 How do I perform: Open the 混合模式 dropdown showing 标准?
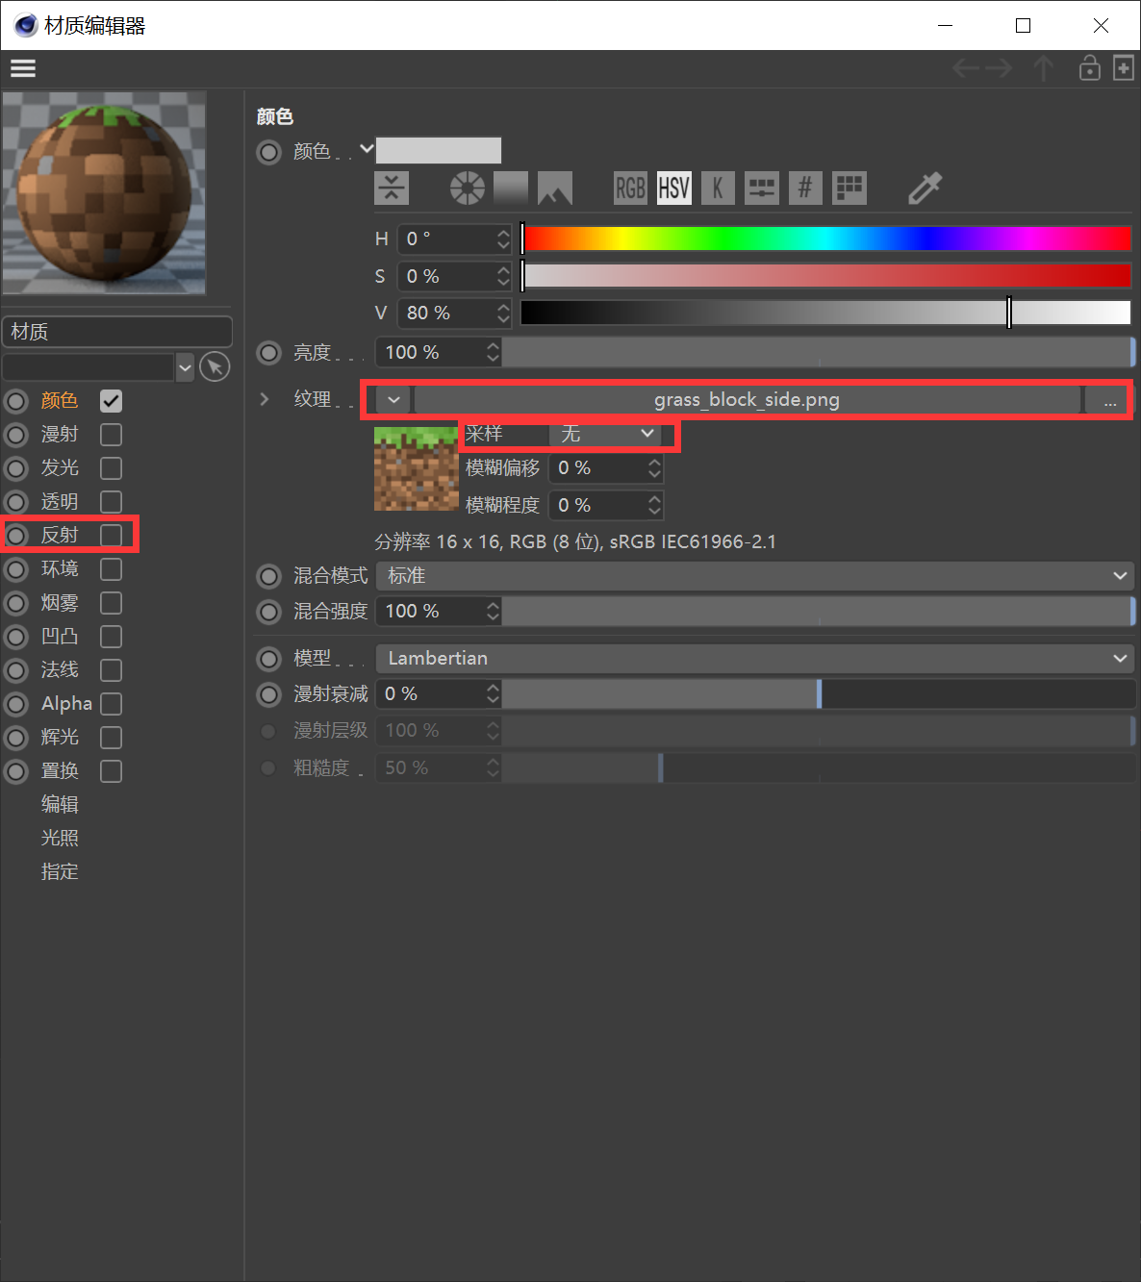click(755, 576)
